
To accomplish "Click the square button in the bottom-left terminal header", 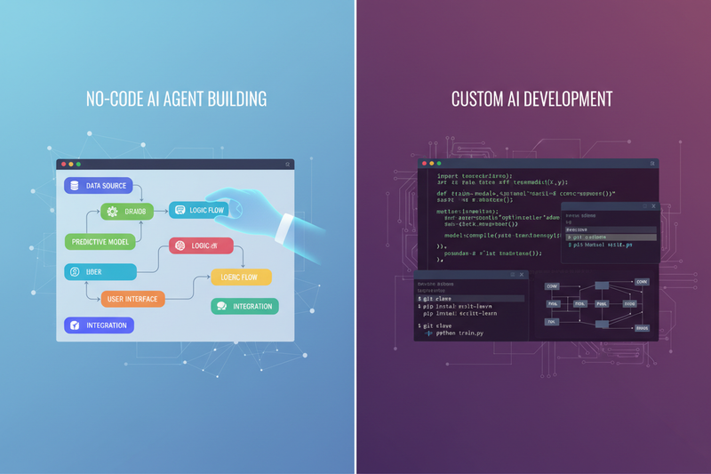I will point(513,275).
